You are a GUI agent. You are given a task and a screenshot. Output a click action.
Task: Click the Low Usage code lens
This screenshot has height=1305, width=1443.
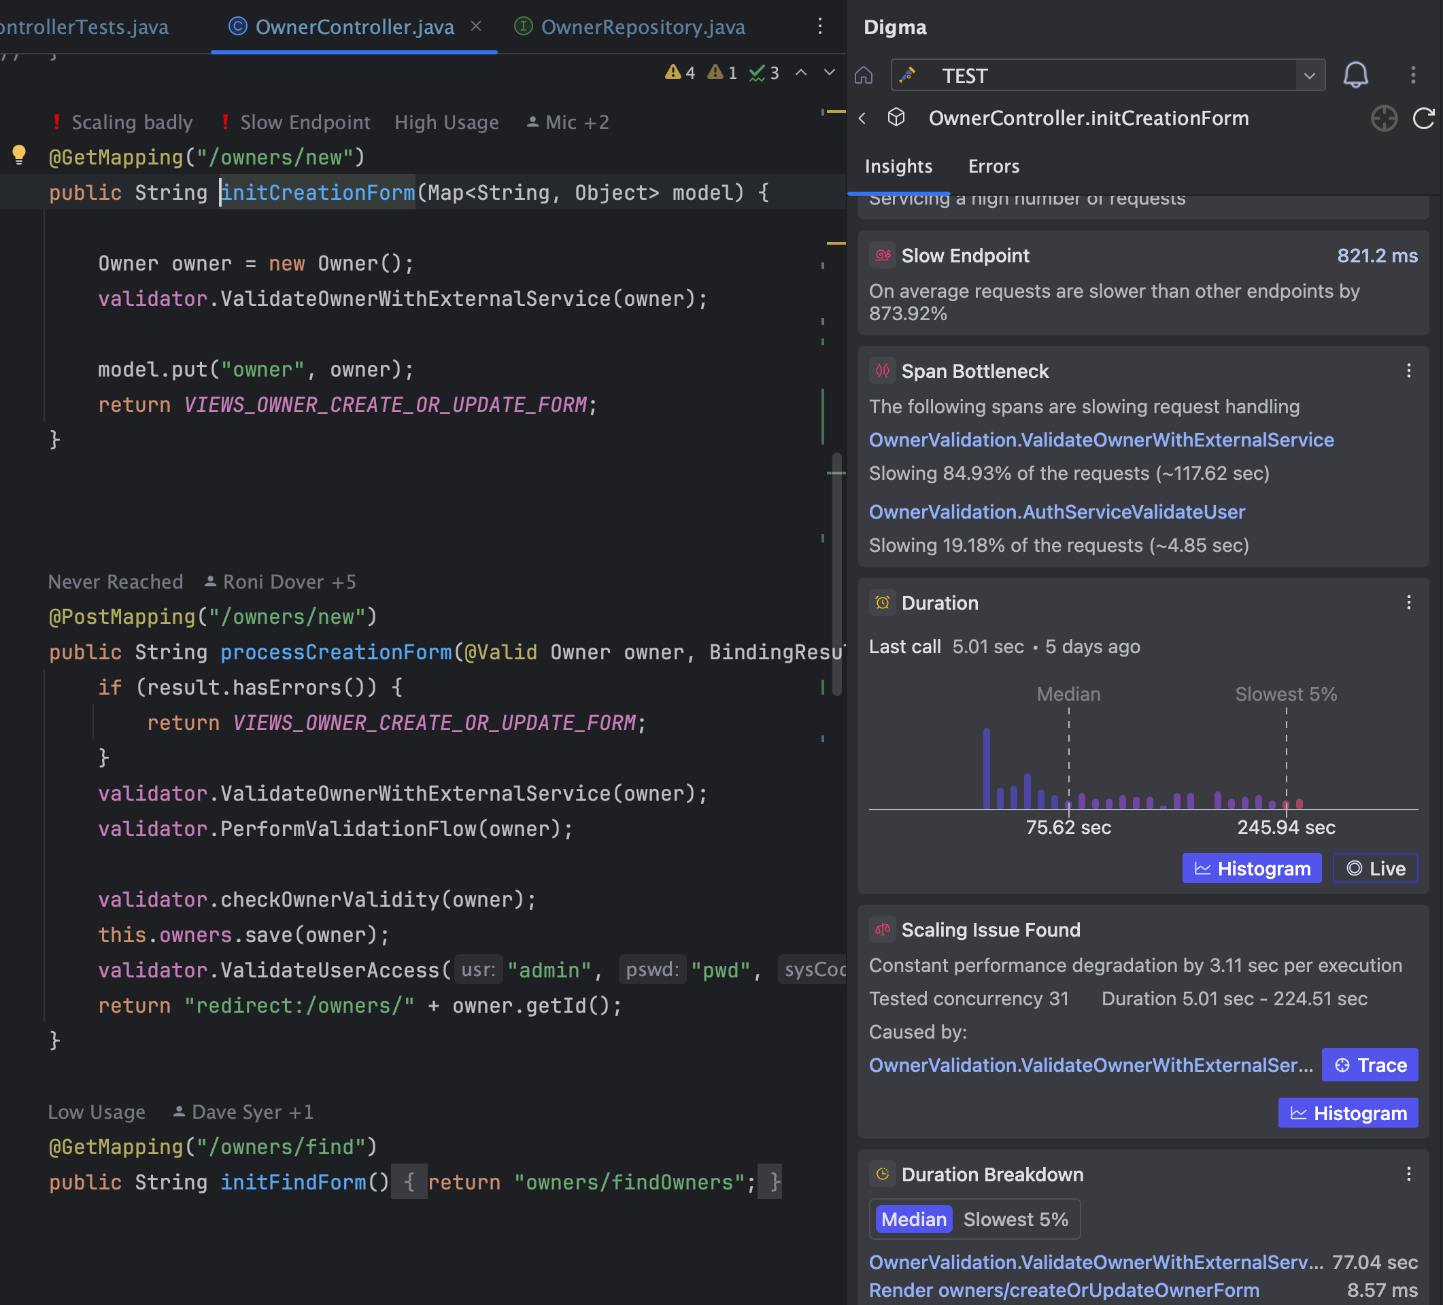97,1112
